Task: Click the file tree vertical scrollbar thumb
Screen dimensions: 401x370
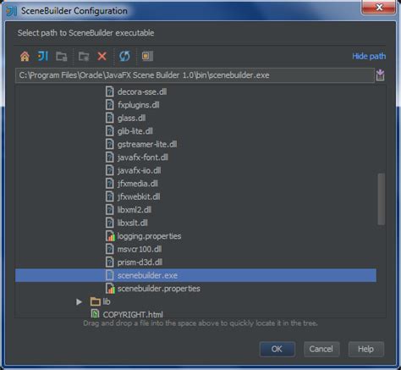Action: (x=382, y=199)
